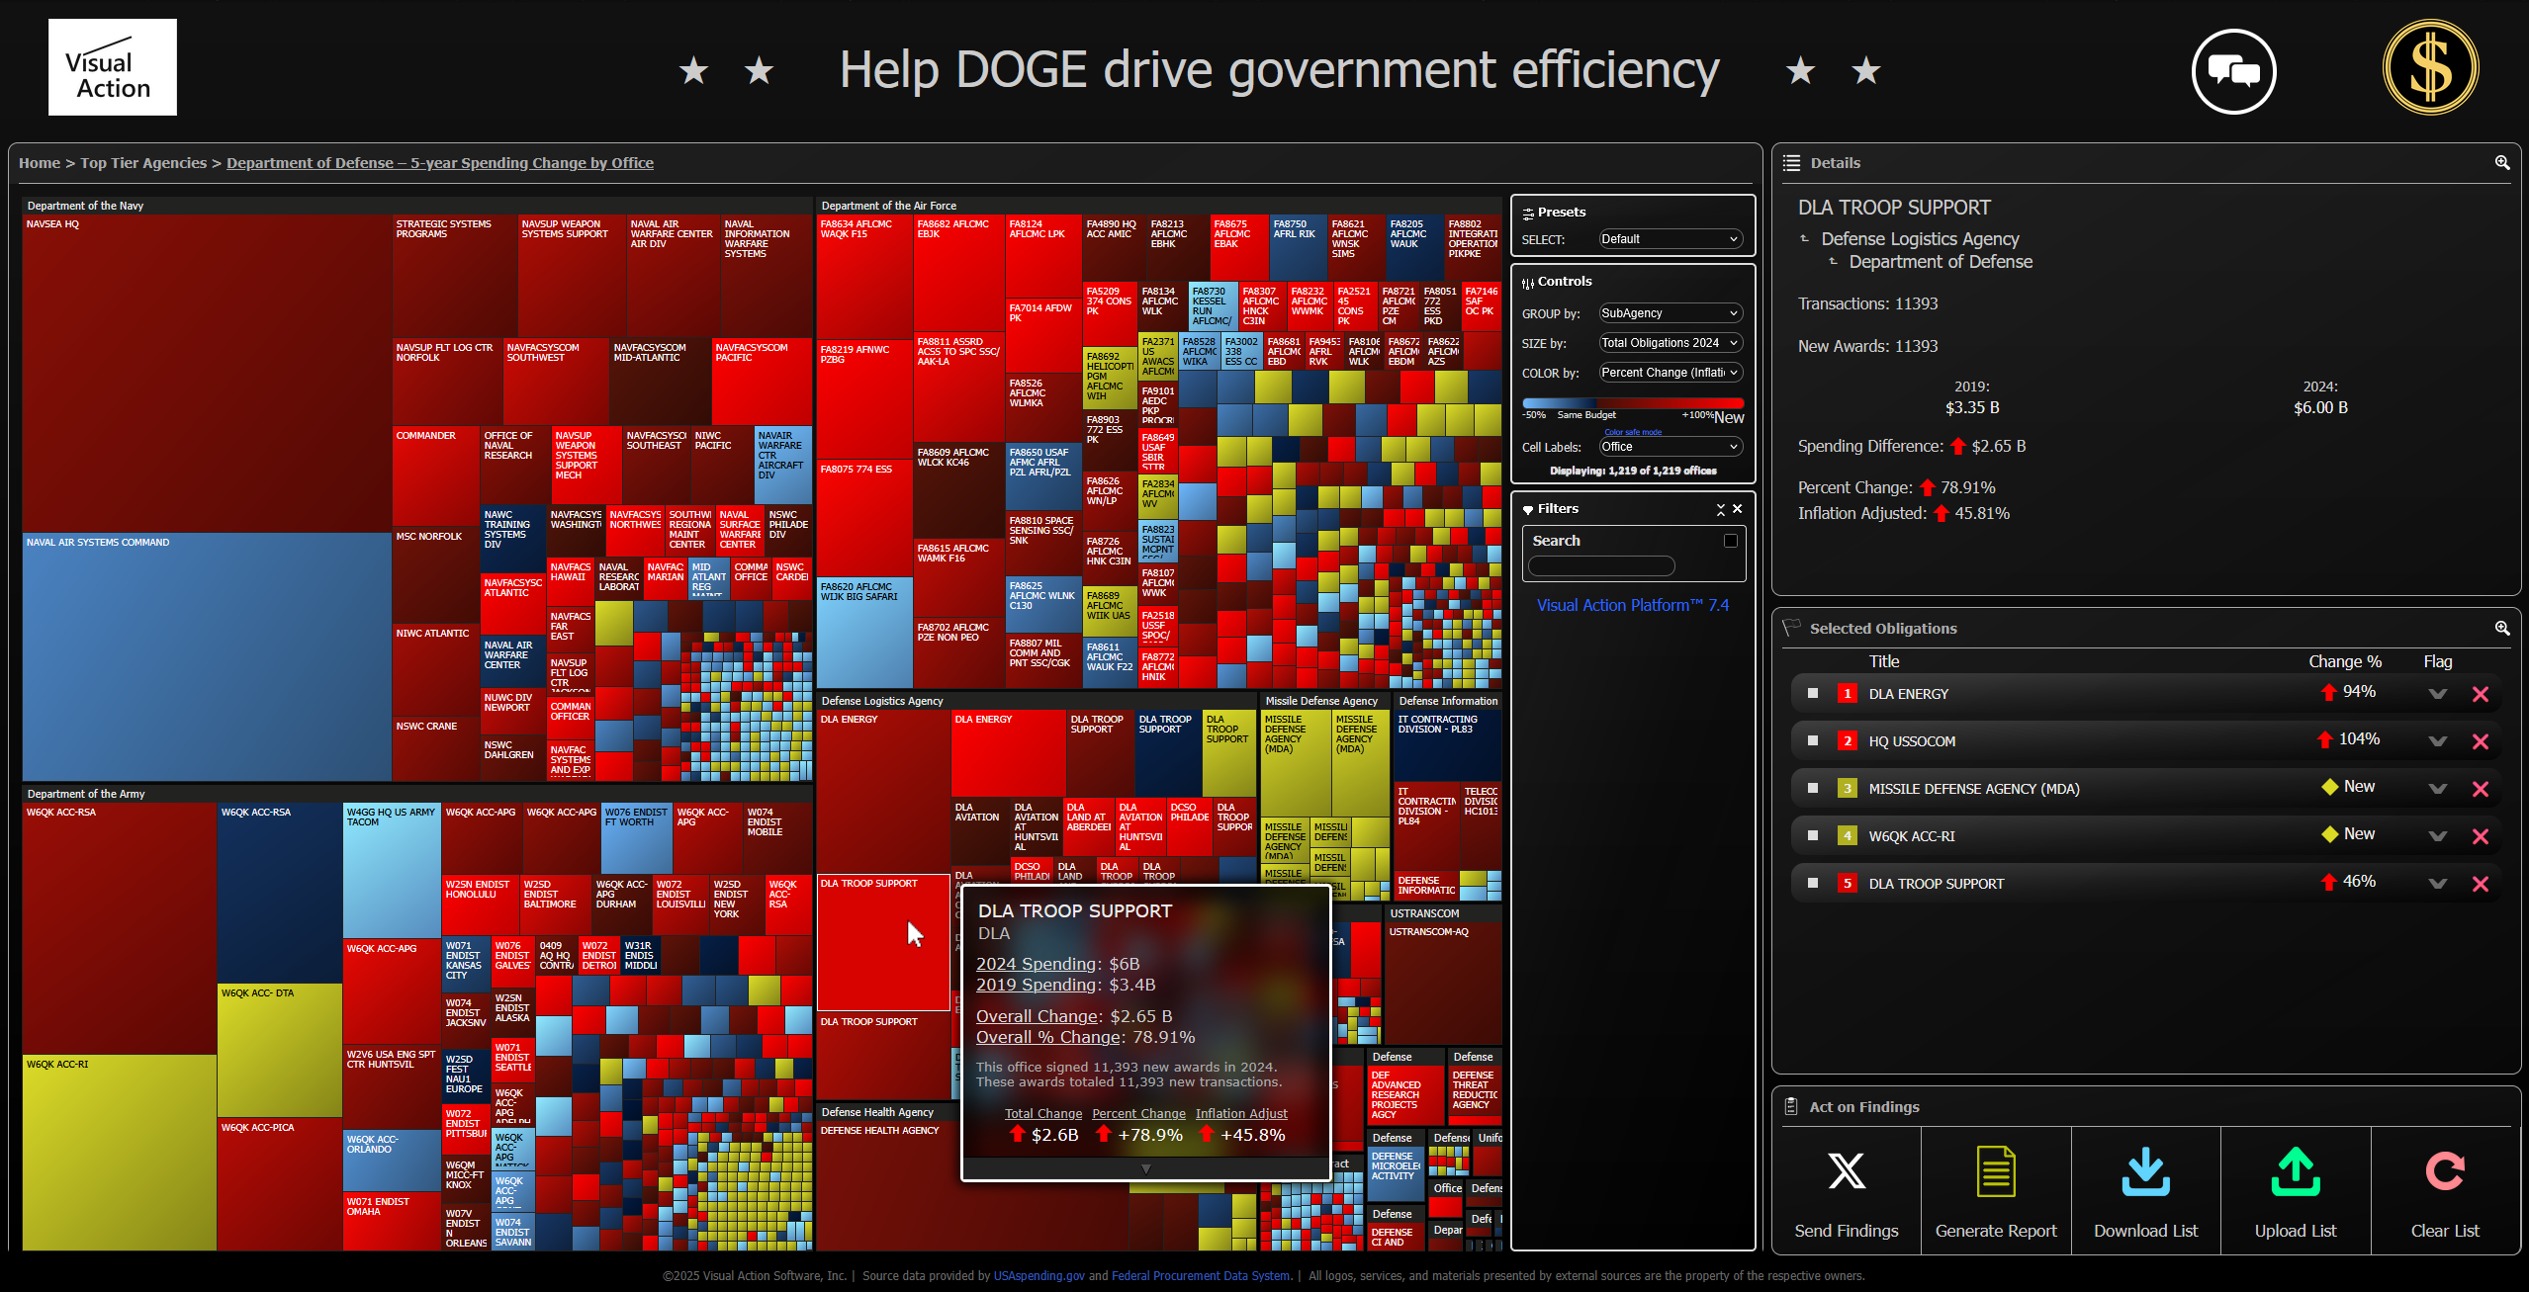Click the Download List arrow icon
This screenshot has height=1292, width=2529.
point(2145,1171)
